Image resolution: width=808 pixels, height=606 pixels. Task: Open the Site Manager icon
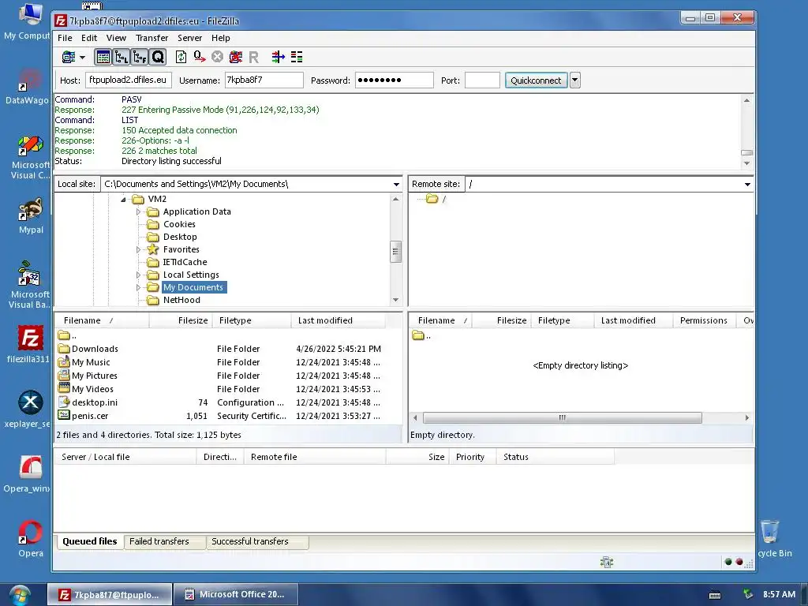(x=69, y=57)
